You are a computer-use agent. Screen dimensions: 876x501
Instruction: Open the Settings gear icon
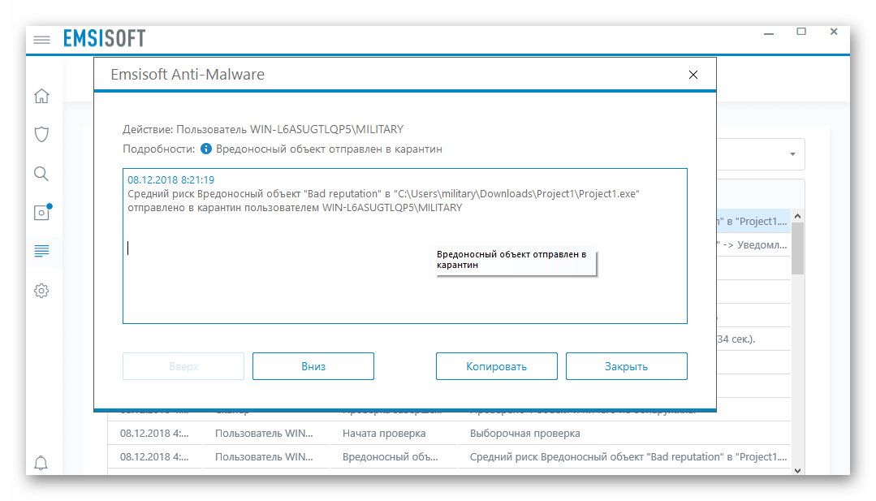click(41, 291)
